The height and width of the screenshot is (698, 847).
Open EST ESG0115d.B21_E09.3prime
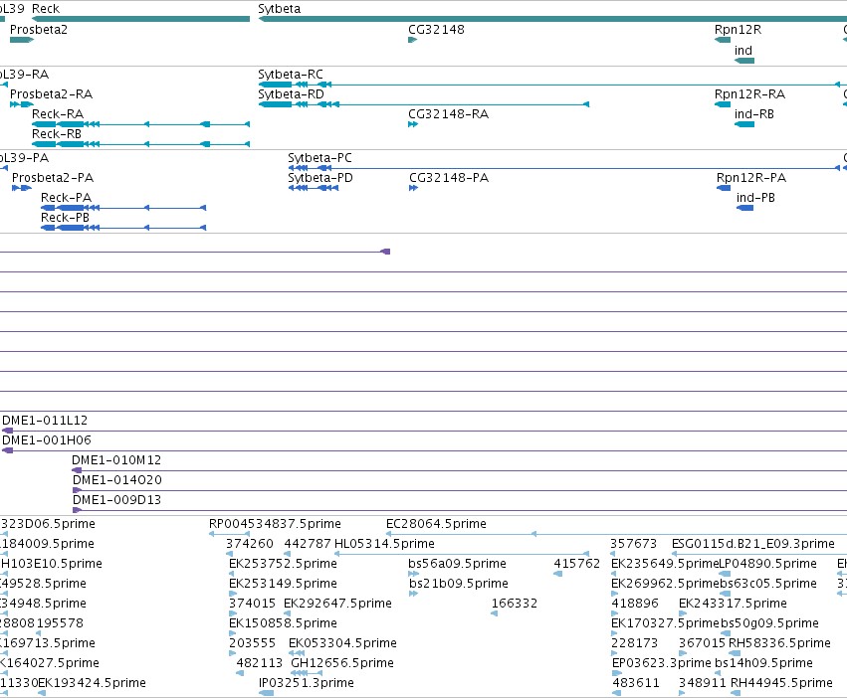(759, 554)
